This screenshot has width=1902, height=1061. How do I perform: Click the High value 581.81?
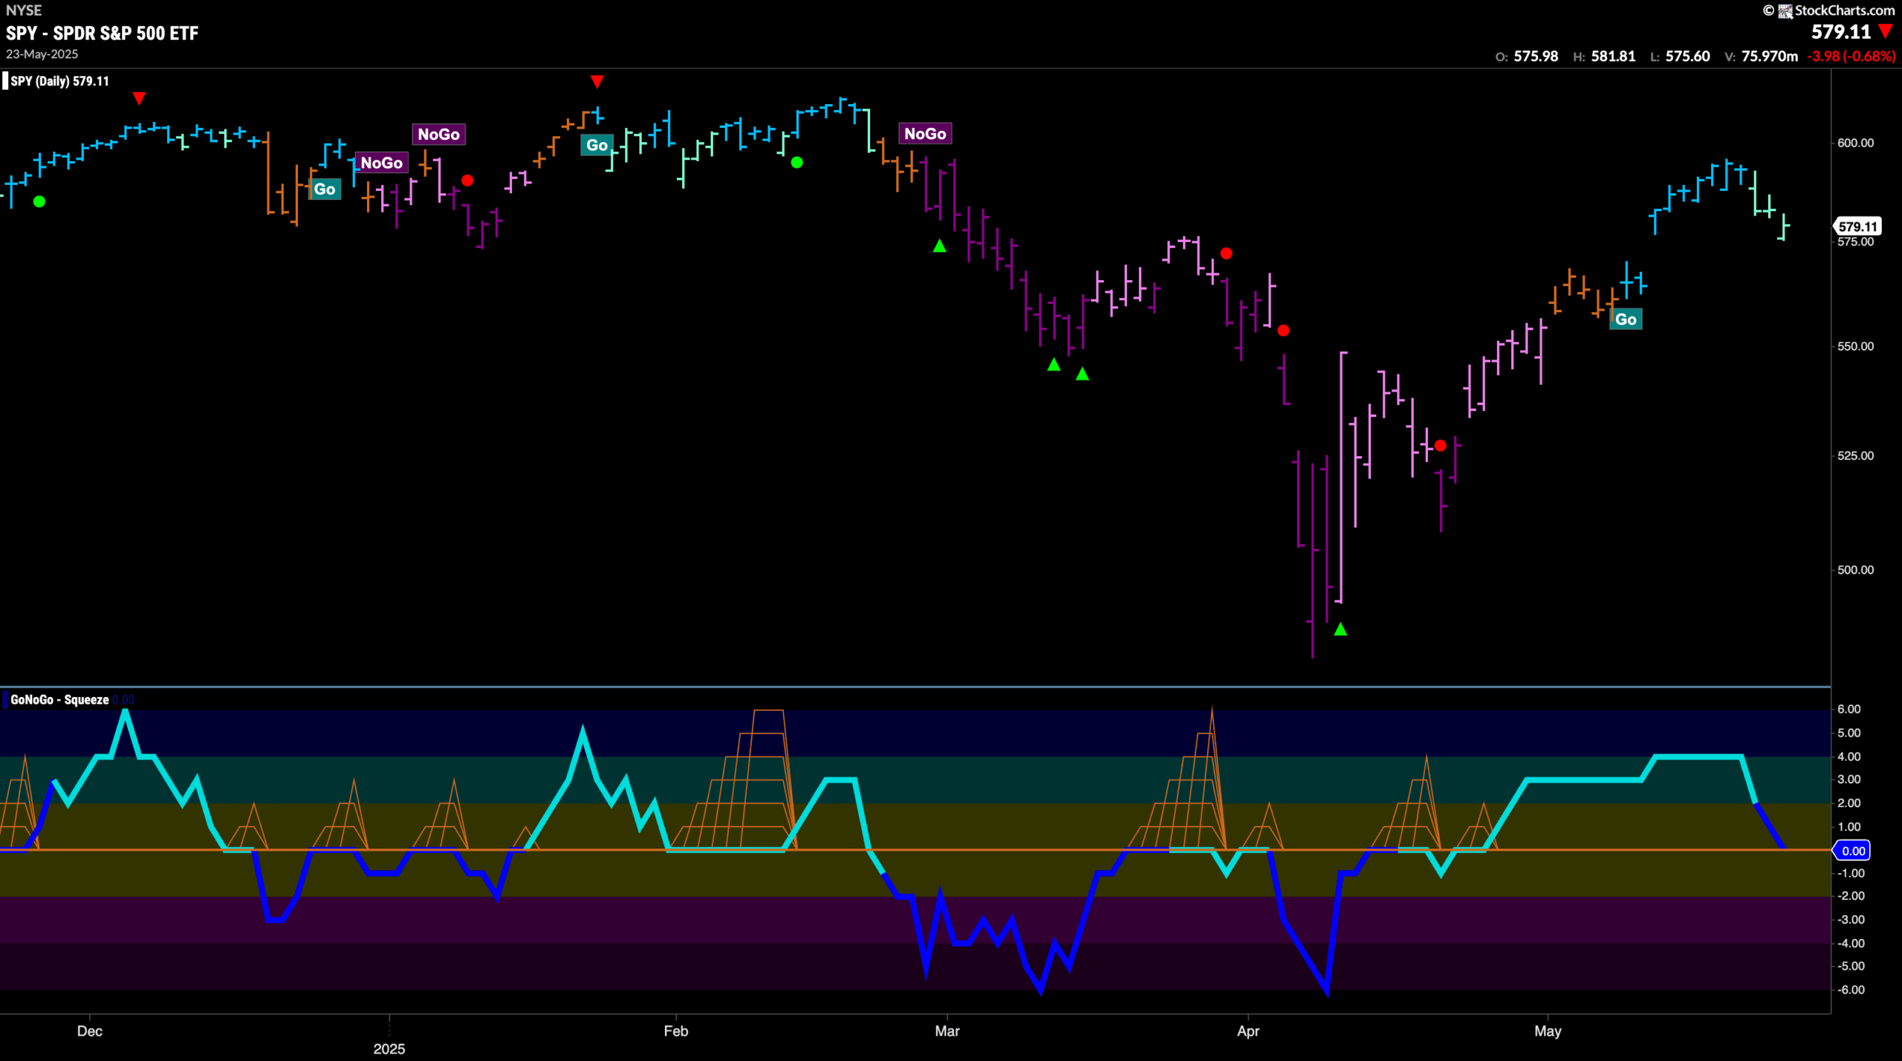pyautogui.click(x=1613, y=56)
